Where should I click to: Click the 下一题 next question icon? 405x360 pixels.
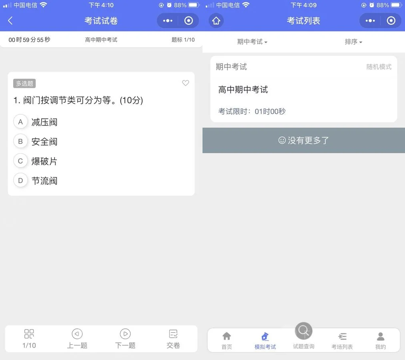coord(125,334)
